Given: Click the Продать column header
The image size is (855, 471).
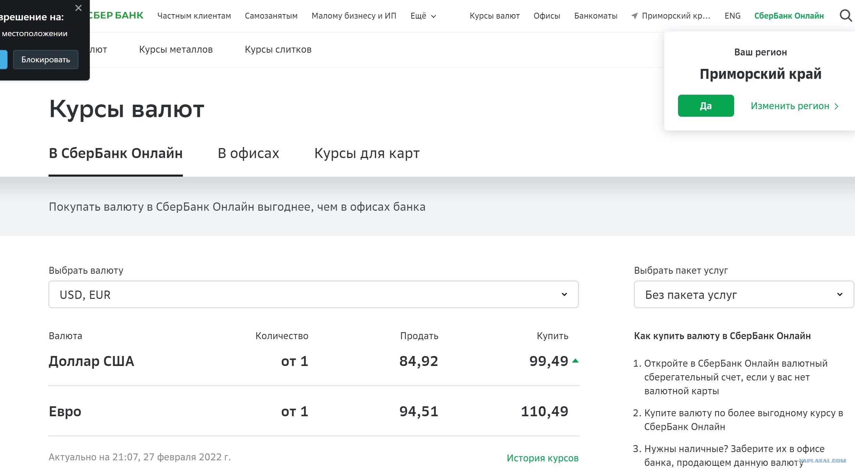Looking at the screenshot, I should (x=419, y=336).
